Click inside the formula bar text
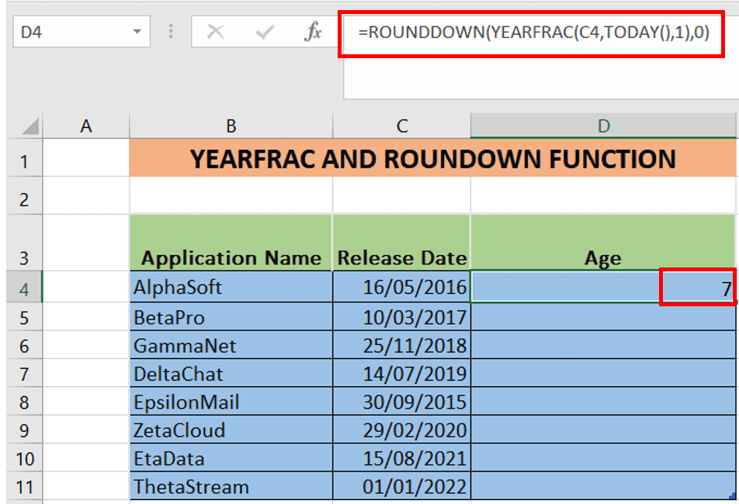The width and height of the screenshot is (739, 504). click(533, 32)
